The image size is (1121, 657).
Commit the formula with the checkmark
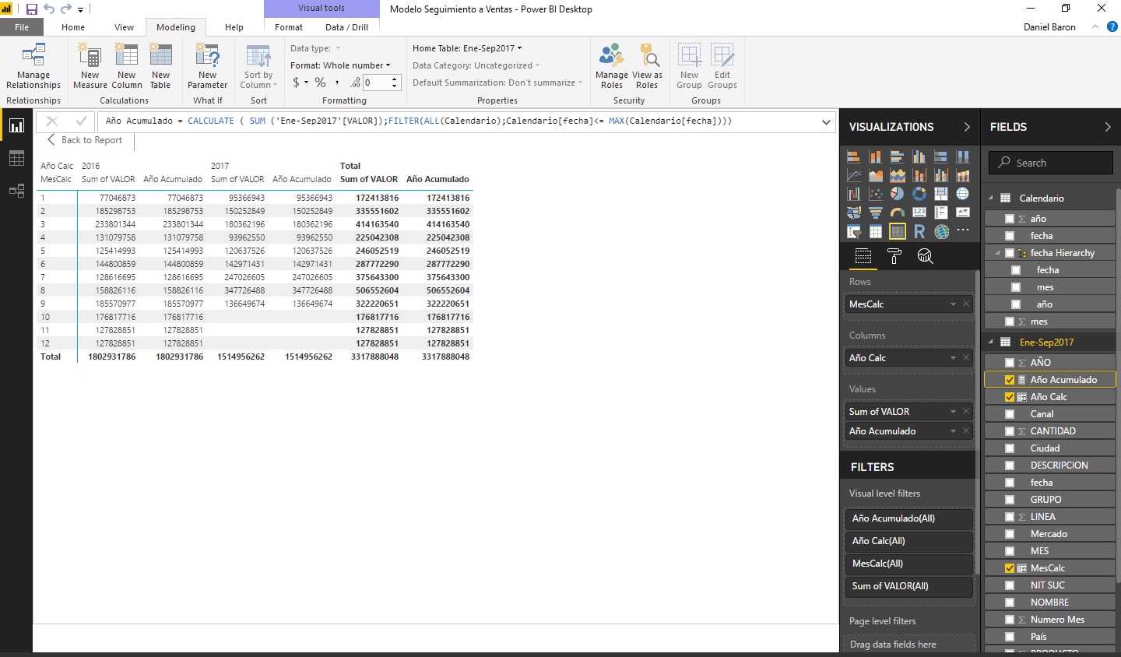click(80, 121)
